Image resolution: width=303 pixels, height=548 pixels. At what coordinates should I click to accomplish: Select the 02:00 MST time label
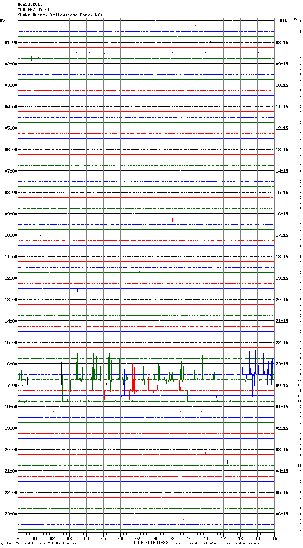coord(11,64)
